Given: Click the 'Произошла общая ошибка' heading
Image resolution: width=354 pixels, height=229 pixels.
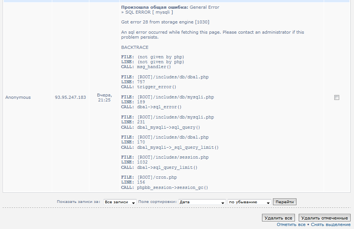Looking at the screenshot, I should pyautogui.click(x=154, y=7).
